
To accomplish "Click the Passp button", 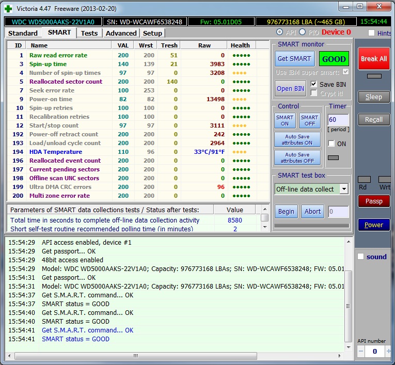I will [x=374, y=201].
